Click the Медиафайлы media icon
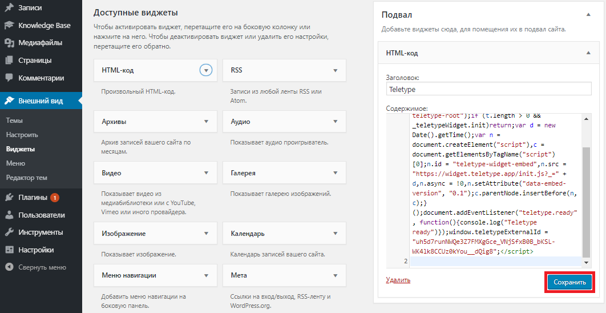Viewport: 606px width, 313px height. pos(9,43)
